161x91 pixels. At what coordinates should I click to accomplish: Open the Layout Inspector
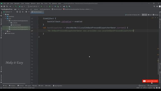pyautogui.click(x=153, y=86)
